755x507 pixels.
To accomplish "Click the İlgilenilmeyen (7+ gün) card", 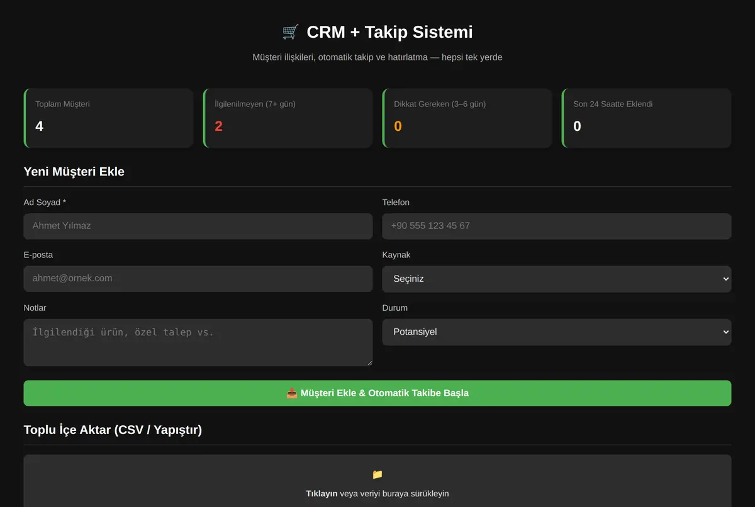I will pos(288,118).
